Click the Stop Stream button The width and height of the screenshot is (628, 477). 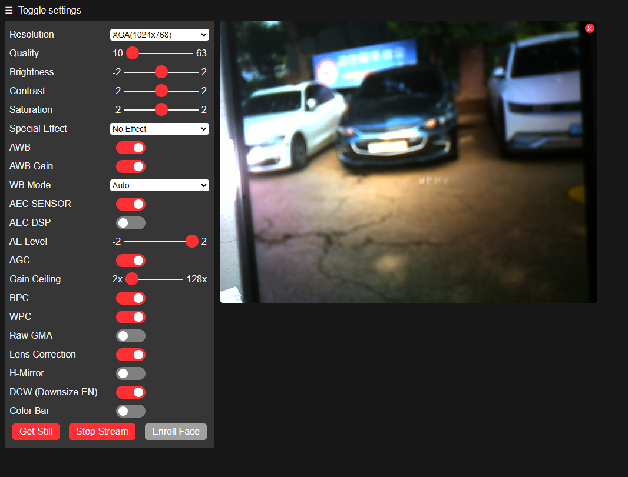pos(102,432)
